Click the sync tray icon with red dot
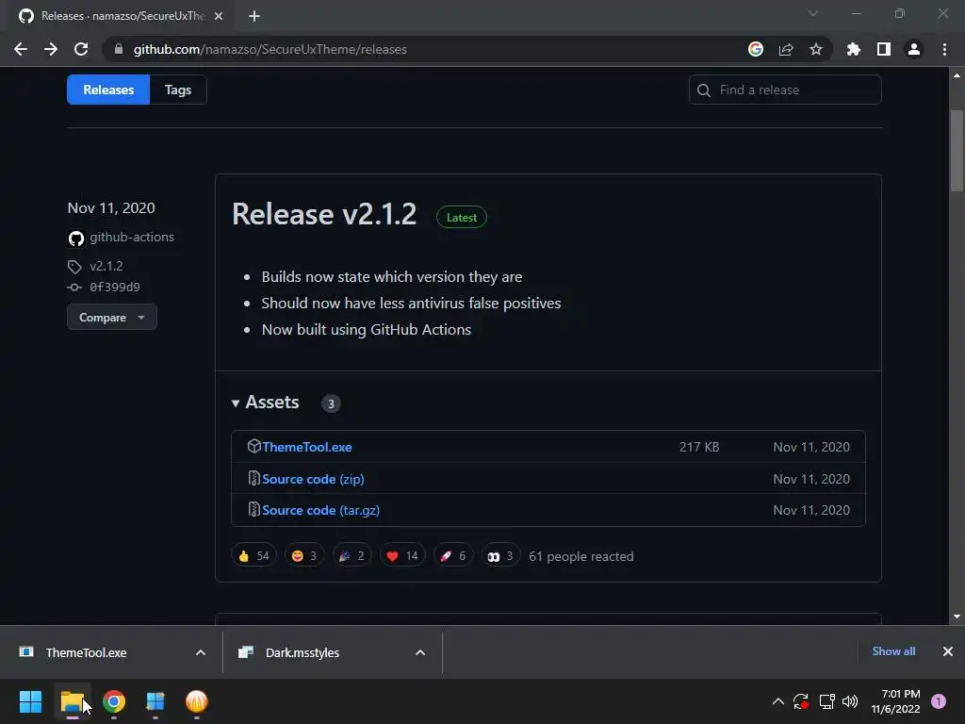Screen dimensions: 965x724 801,701
